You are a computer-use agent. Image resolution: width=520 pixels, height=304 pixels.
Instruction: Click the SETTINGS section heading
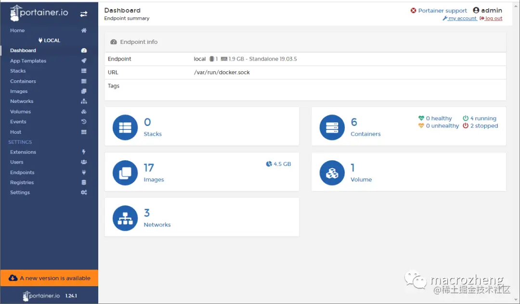click(20, 142)
